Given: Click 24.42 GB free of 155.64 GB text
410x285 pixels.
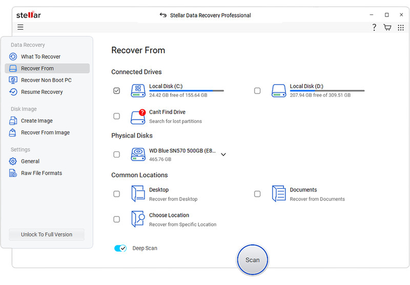Looking at the screenshot, I should tap(178, 95).
